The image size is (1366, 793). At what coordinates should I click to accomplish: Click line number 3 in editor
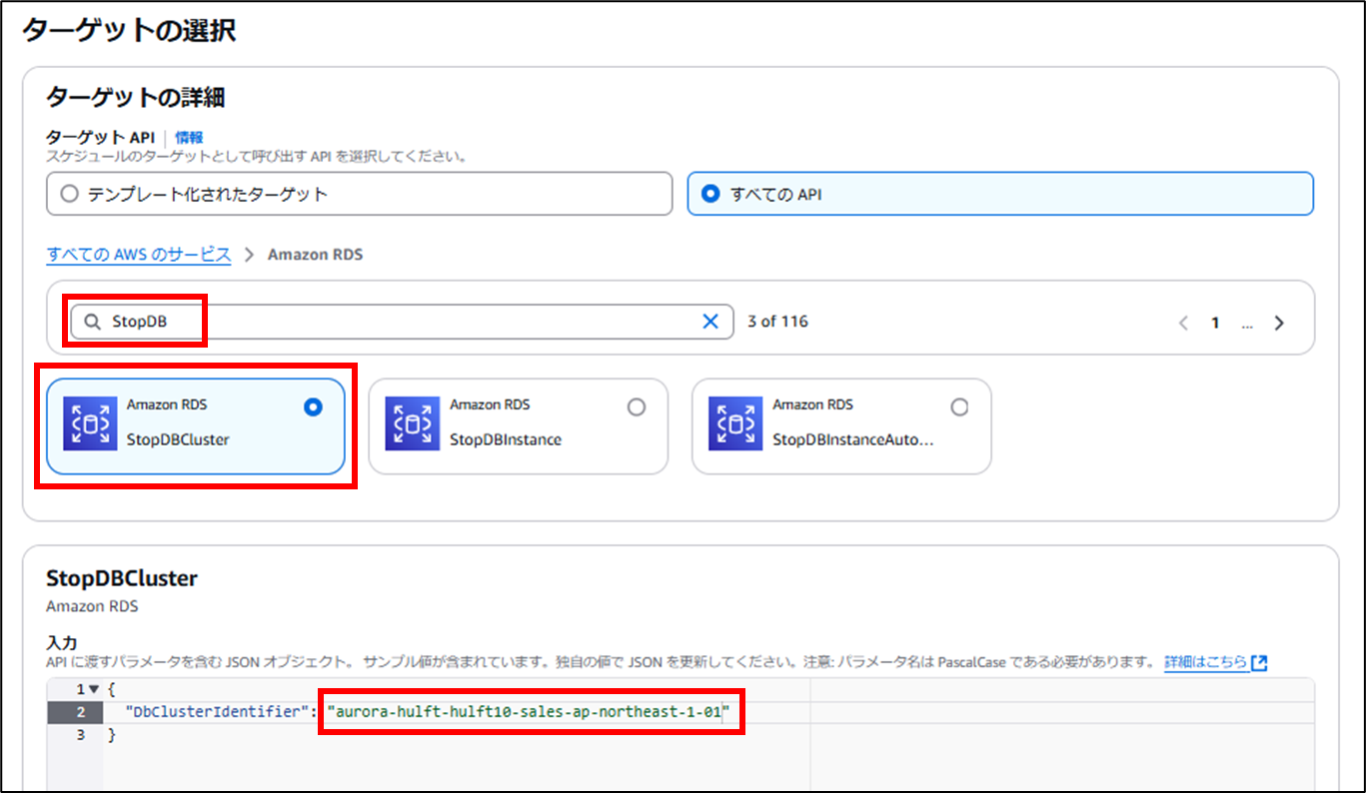(x=80, y=735)
